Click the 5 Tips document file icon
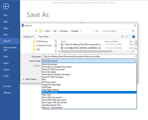The height and width of the screenshot is (120, 148). [62, 45]
